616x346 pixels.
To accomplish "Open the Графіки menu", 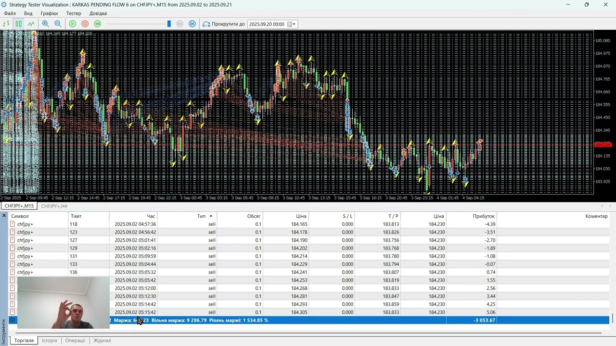I will [x=49, y=13].
